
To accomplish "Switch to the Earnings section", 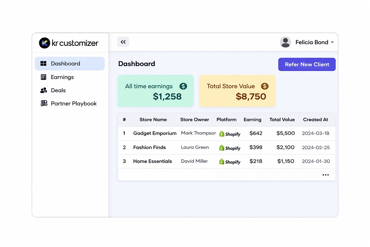I will pos(62,77).
